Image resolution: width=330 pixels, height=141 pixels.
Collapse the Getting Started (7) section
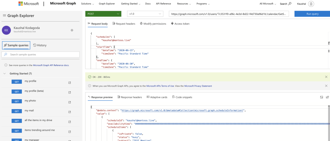pos(5,73)
